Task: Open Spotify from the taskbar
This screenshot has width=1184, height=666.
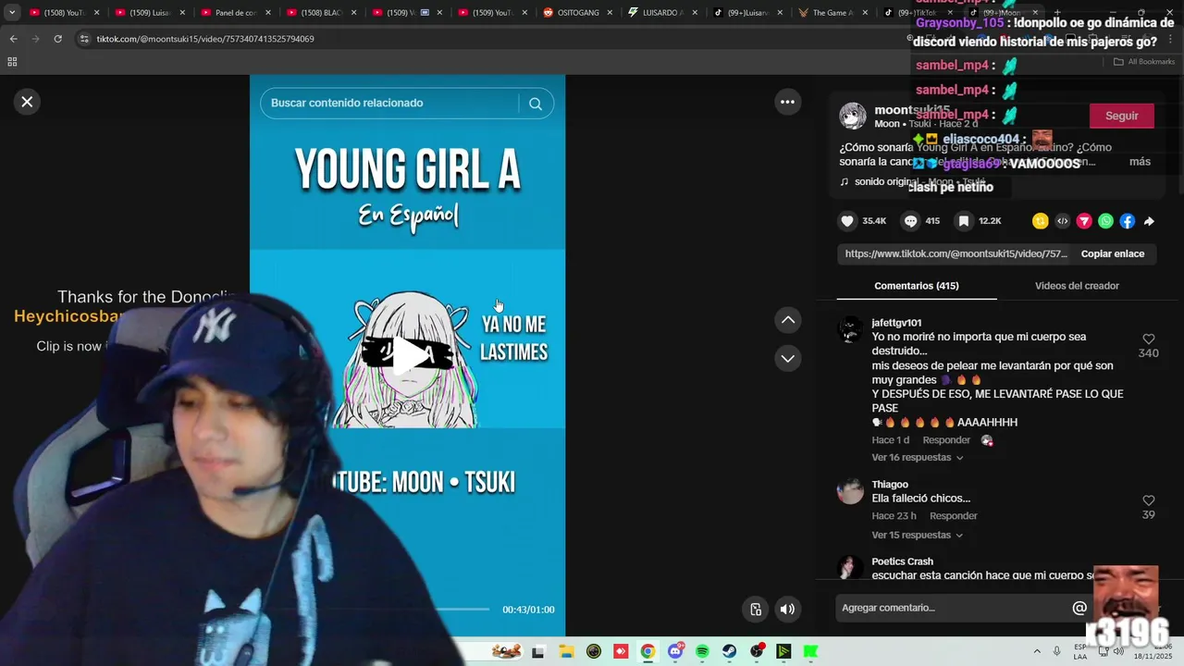Action: 702,652
